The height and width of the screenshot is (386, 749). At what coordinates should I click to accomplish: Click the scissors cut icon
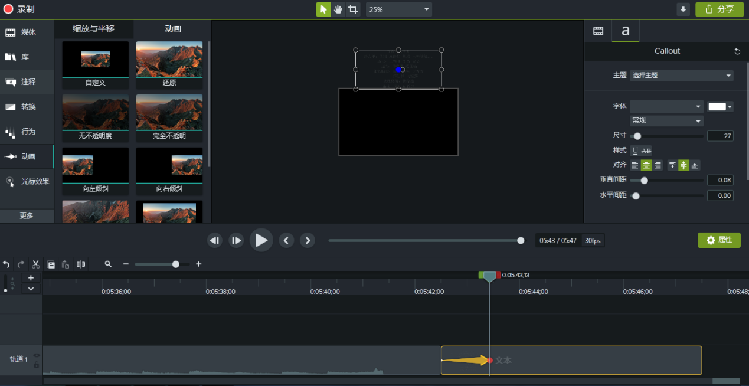click(x=35, y=264)
